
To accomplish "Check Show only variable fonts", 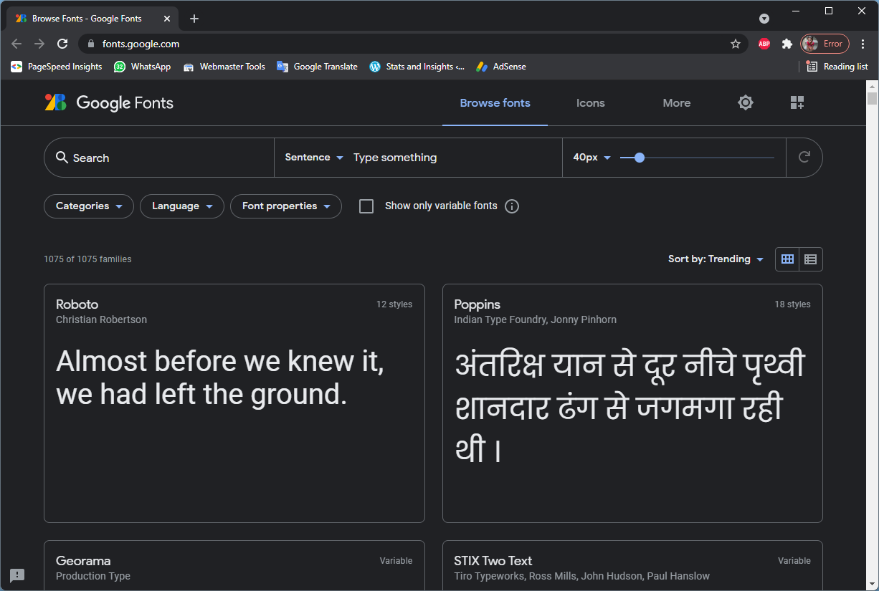I will [x=366, y=206].
